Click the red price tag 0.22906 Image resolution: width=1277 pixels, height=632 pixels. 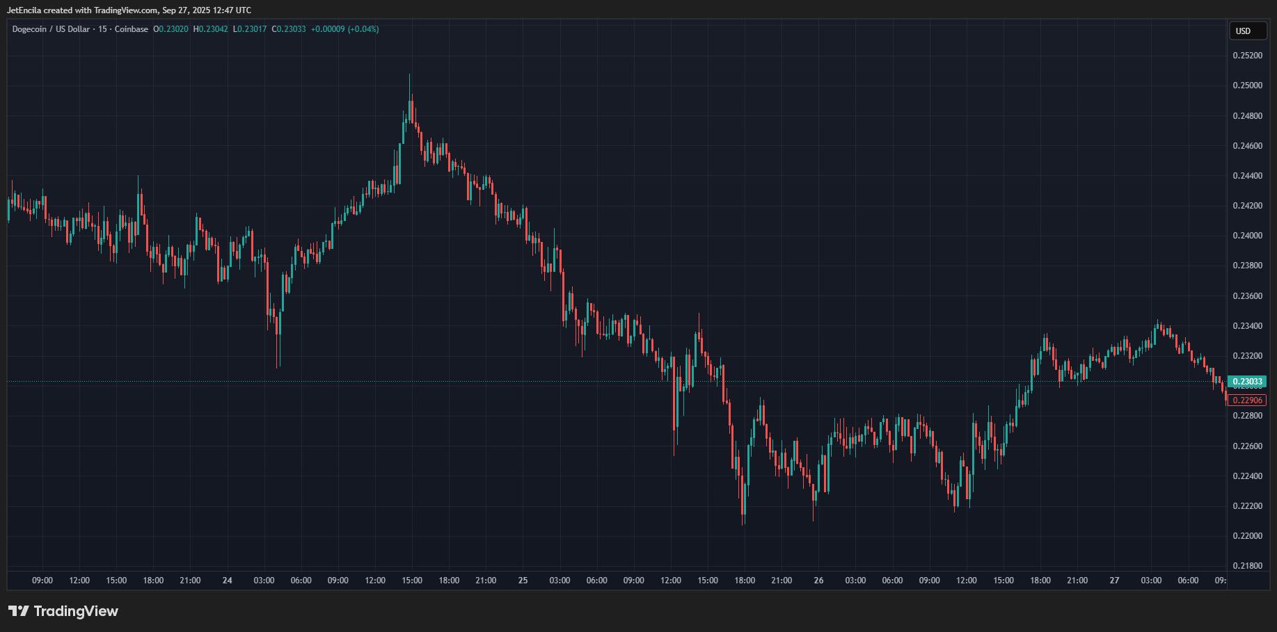[1248, 400]
